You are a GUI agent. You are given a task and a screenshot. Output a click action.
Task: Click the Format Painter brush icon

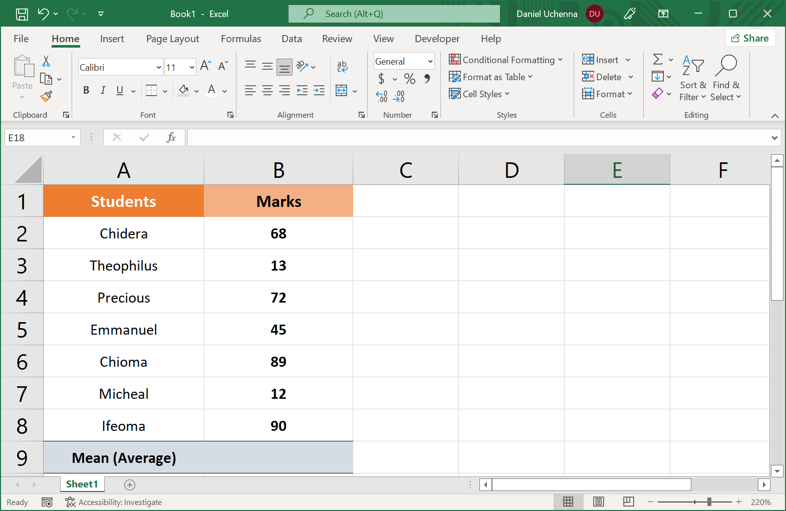[46, 96]
